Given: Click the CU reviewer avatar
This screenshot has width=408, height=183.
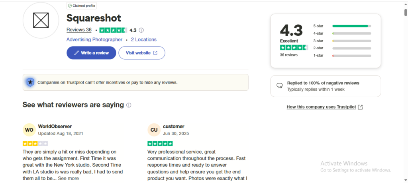Looking at the screenshot, I should (x=154, y=130).
